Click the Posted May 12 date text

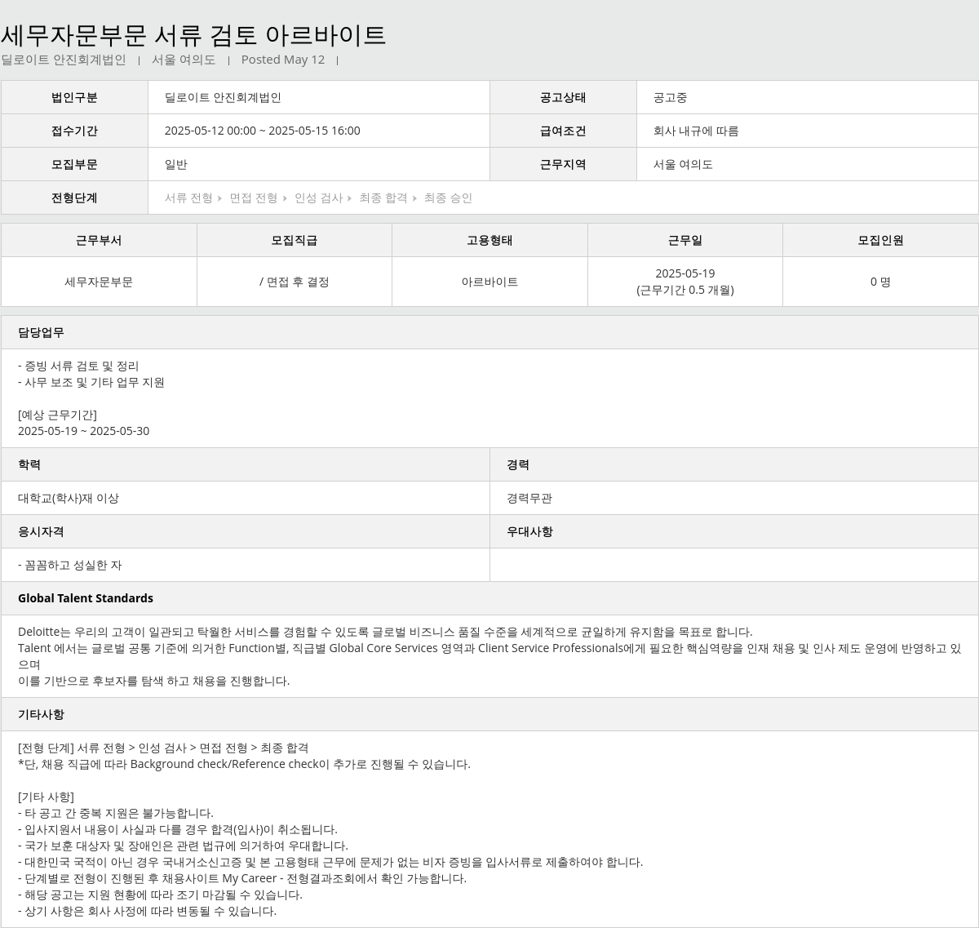tap(283, 60)
